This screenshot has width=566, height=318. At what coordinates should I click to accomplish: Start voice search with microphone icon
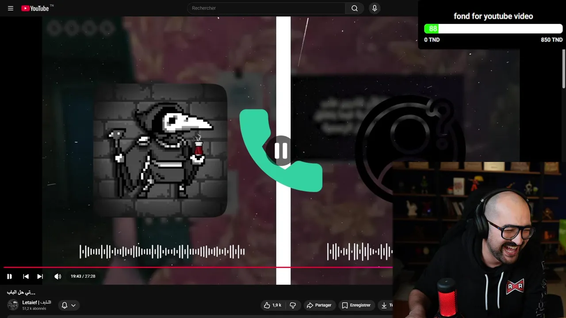click(x=375, y=8)
